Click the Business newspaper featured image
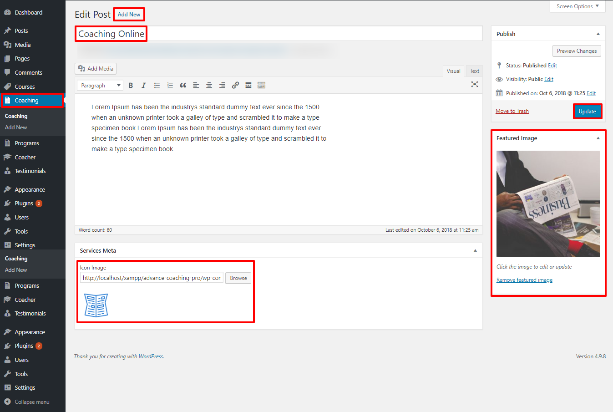The width and height of the screenshot is (613, 412). point(548,204)
